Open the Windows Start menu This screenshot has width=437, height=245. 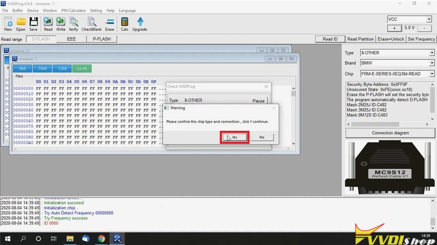click(x=7, y=238)
